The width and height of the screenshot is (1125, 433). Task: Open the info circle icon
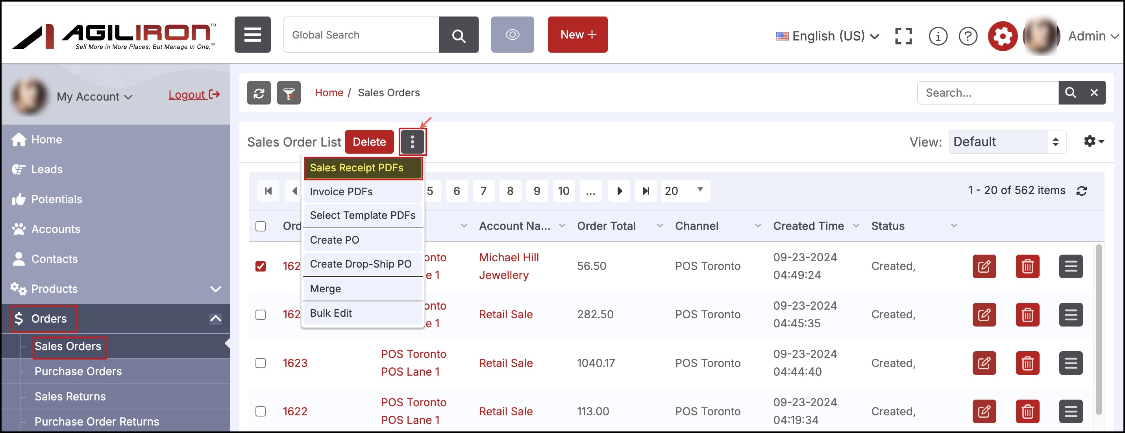coord(938,36)
